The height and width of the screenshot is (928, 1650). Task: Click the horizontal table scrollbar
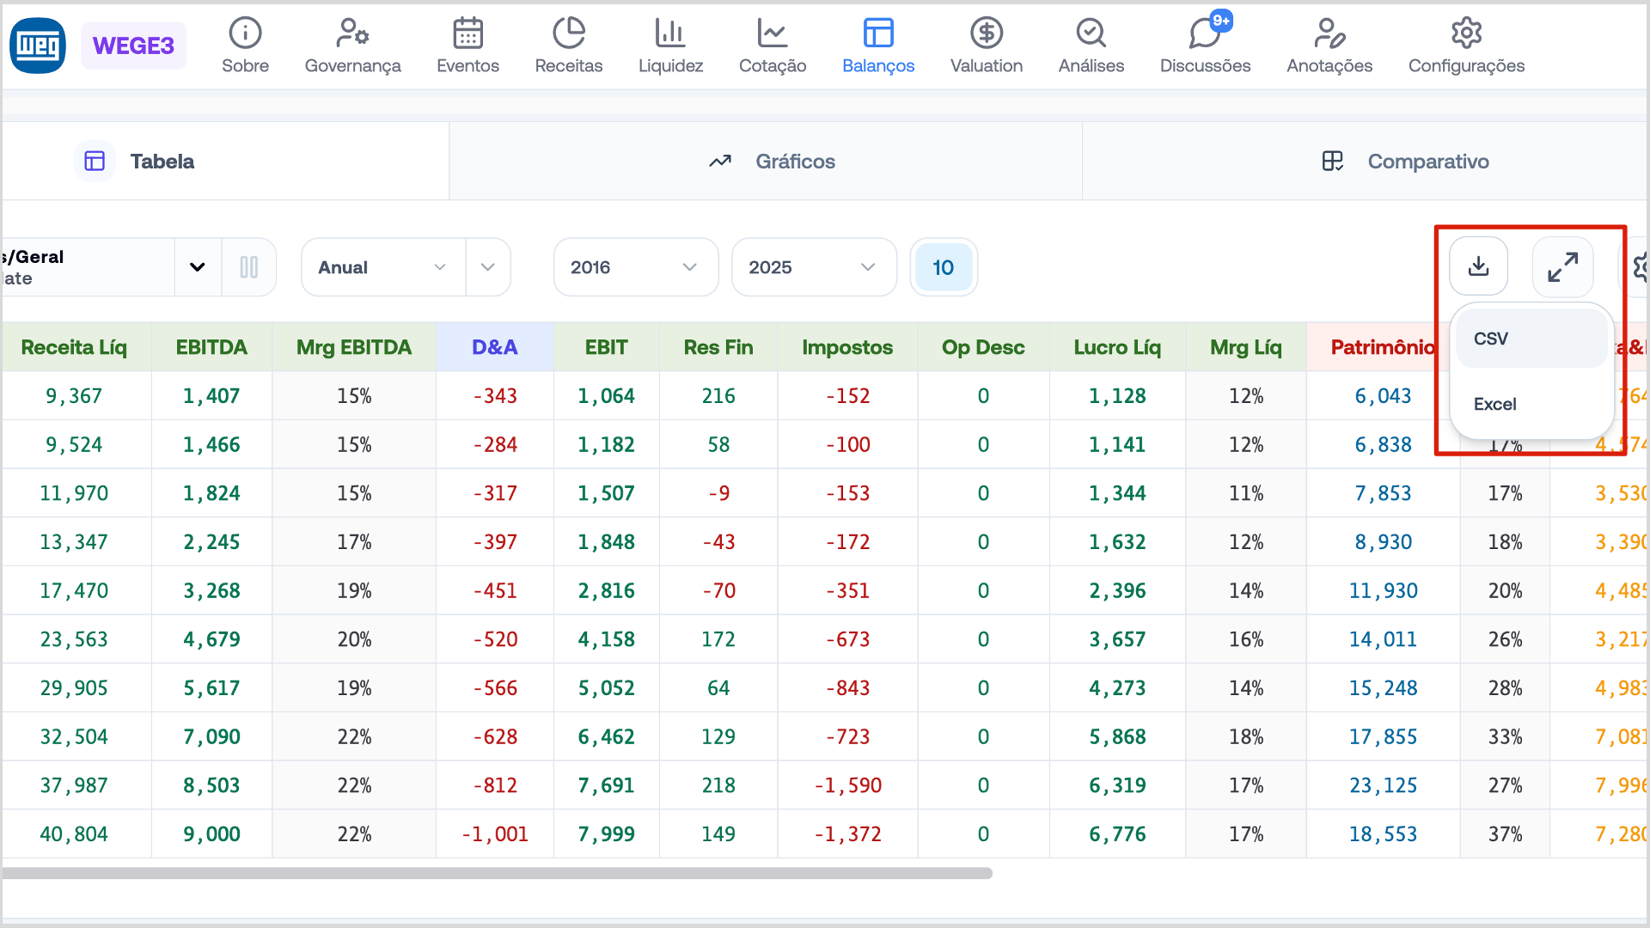click(x=497, y=873)
